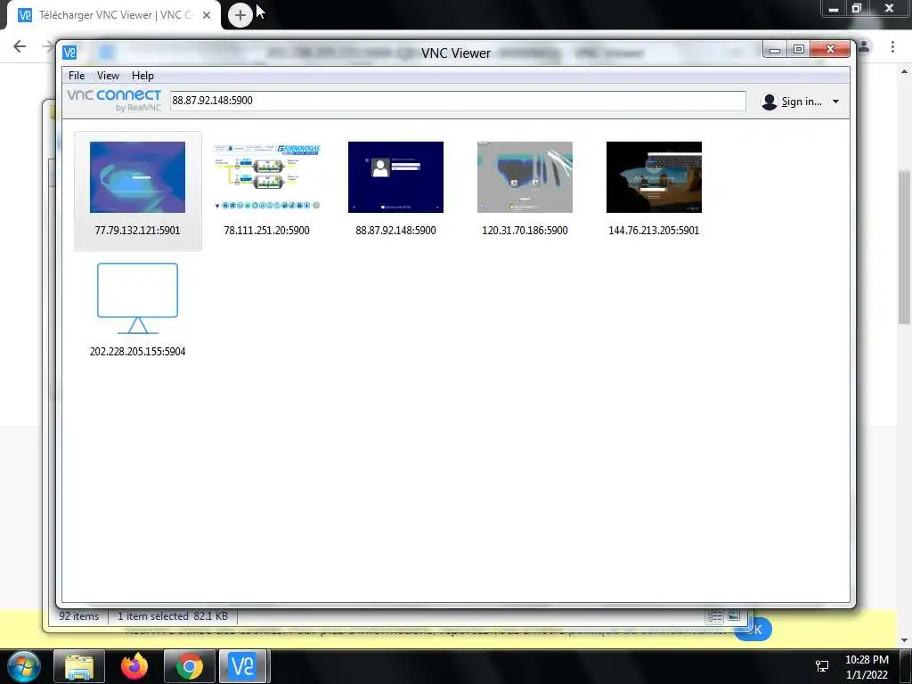Close the VNC Viewer window

(x=831, y=50)
